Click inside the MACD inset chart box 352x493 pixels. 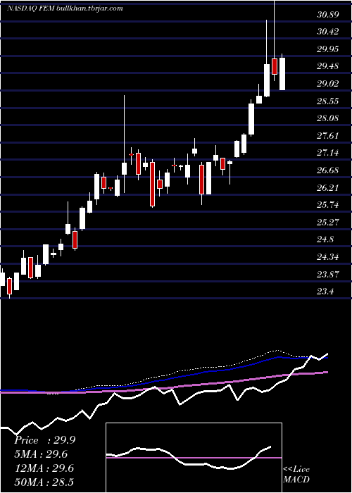tap(194, 458)
